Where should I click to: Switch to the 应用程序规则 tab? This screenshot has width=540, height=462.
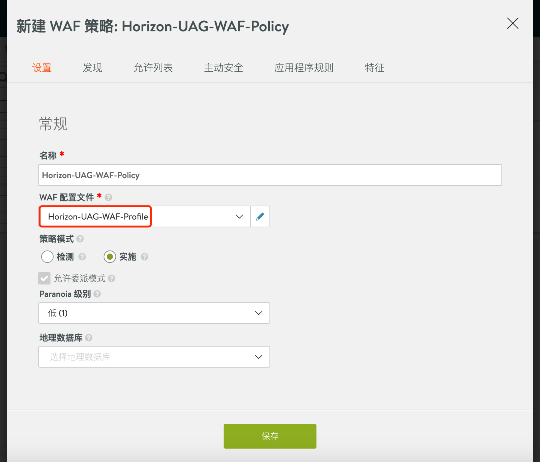[304, 68]
